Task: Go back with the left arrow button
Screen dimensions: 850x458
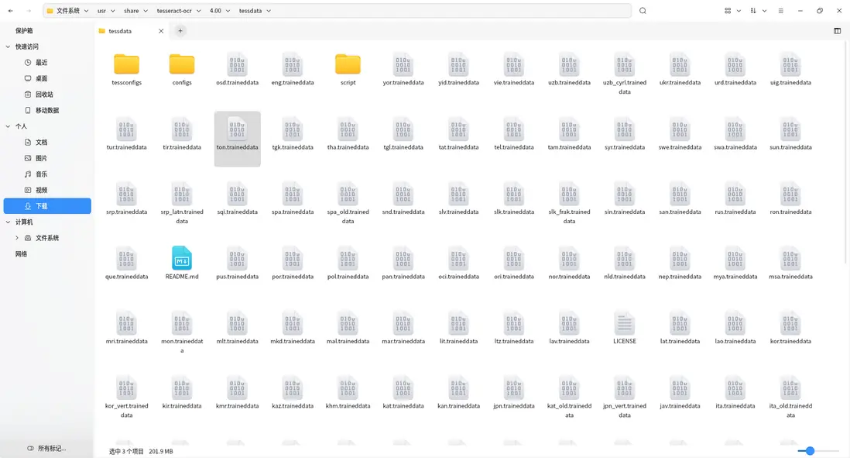Action: pos(10,10)
